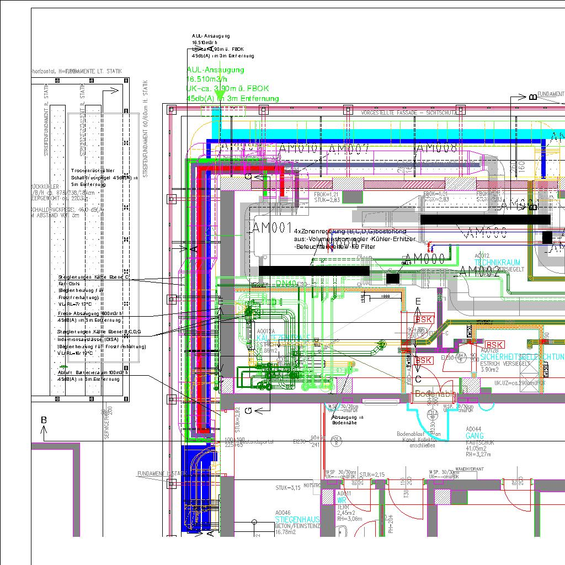Select the 'UK.UZ=ca.290cmüFOK' note
565x565 pixels.
[520, 383]
